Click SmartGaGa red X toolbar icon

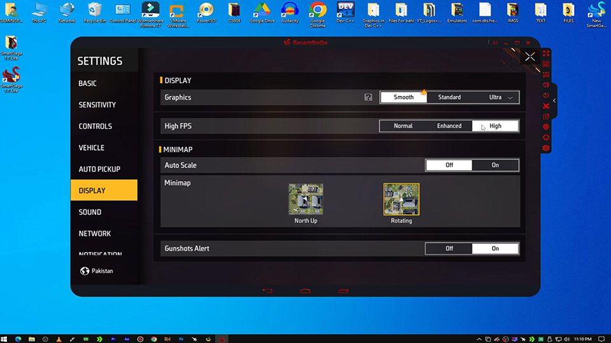(546, 106)
